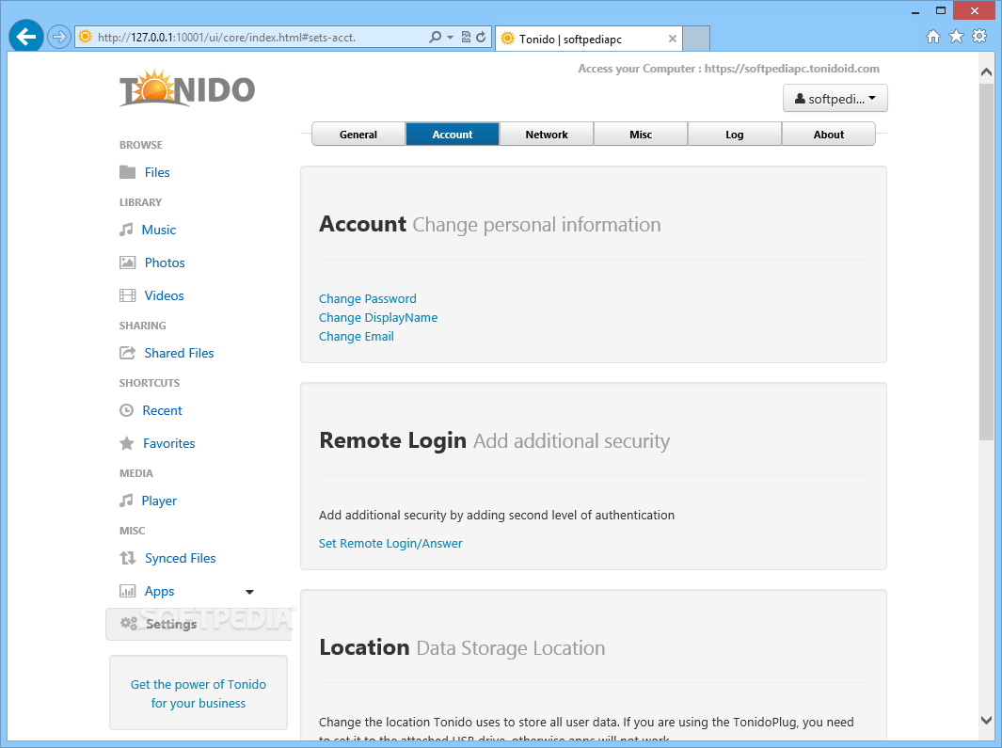This screenshot has height=748, width=1002.
Task: Select the Settings sidebar item
Action: [199, 624]
